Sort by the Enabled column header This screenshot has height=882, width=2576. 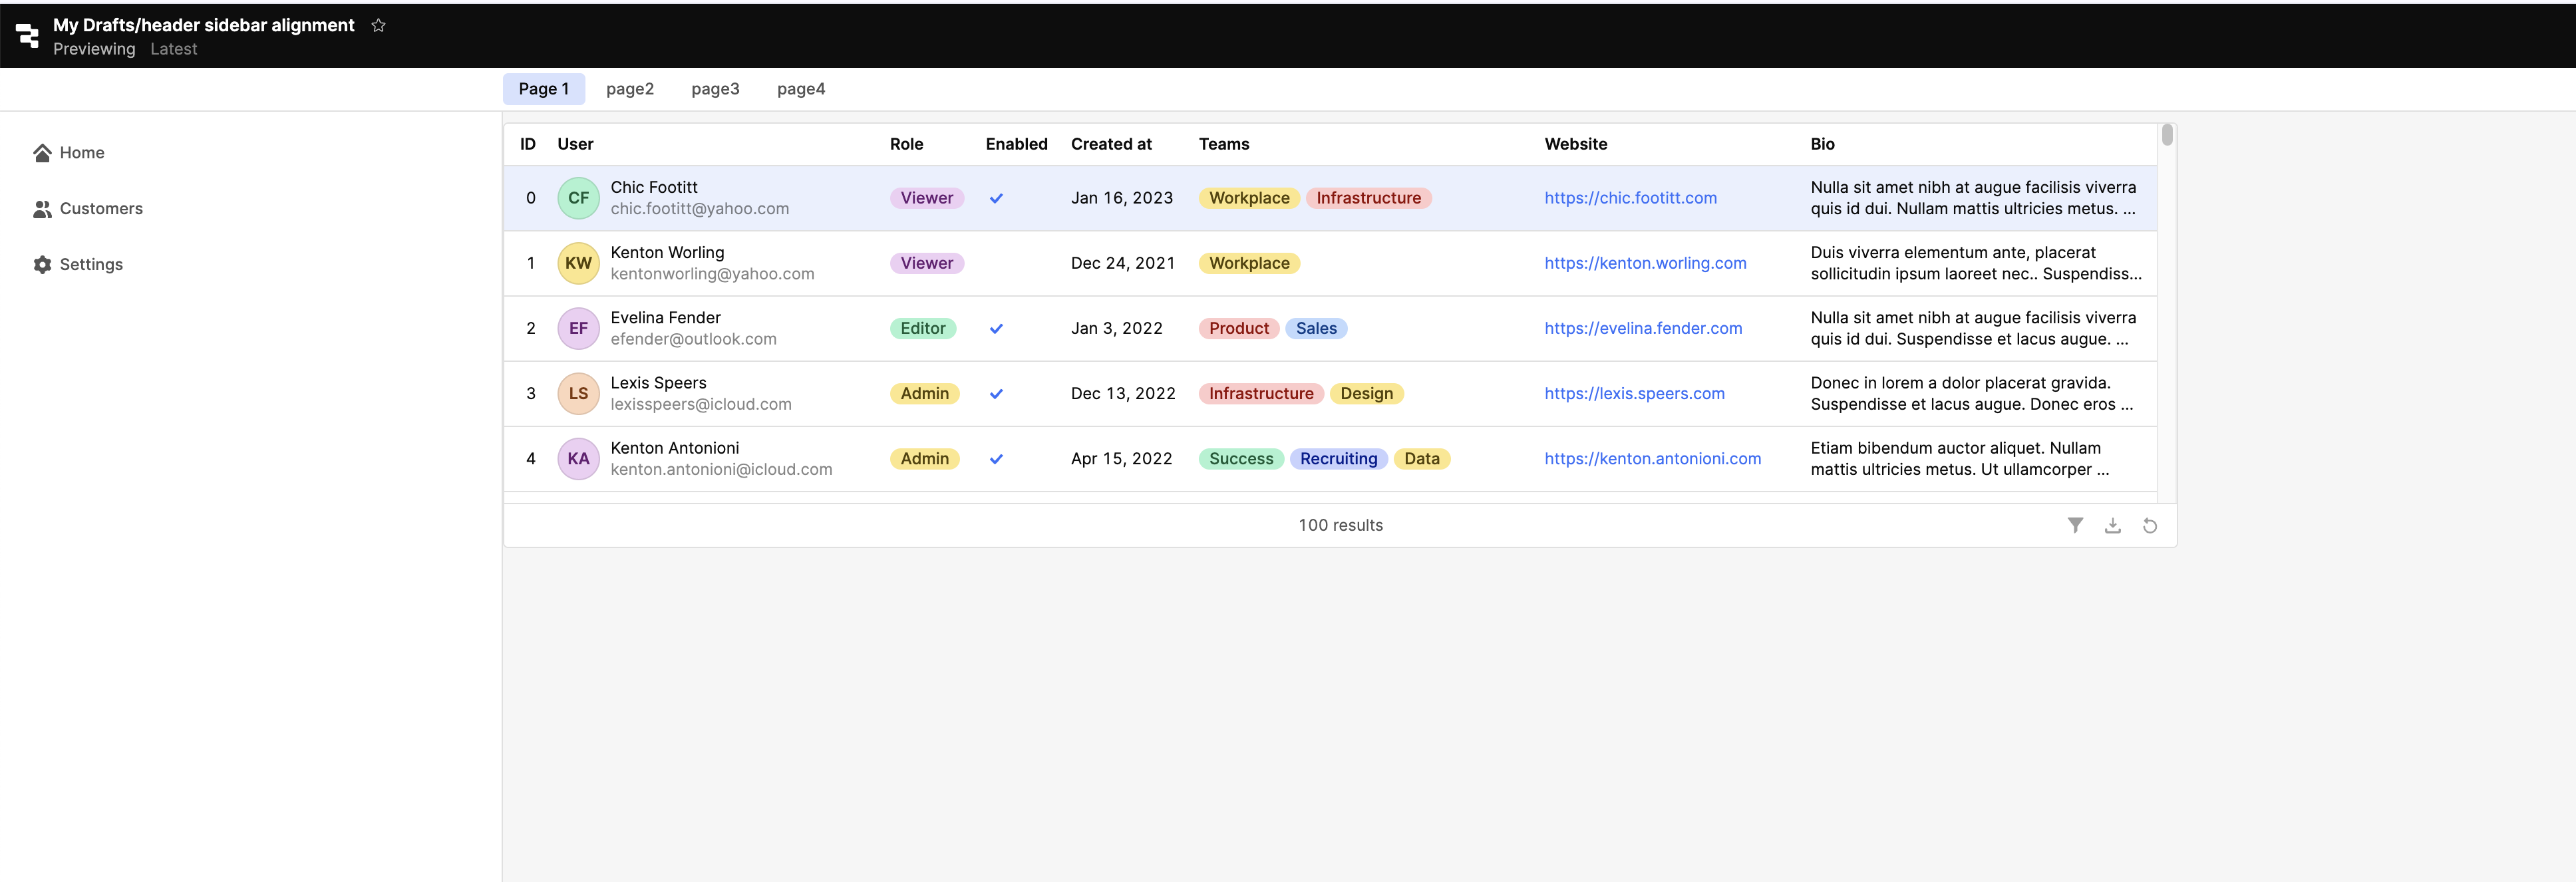[x=1016, y=144]
